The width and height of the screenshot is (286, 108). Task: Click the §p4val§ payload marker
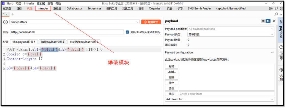click(x=47, y=68)
